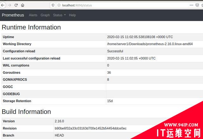Open the Prometheus brand link
The height and width of the screenshot is (139, 203).
pyautogui.click(x=13, y=15)
